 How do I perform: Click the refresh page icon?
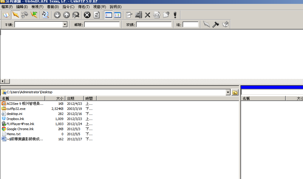[x=97, y=15]
